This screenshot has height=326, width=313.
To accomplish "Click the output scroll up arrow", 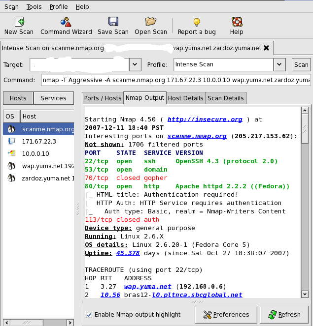I will [x=305, y=111].
